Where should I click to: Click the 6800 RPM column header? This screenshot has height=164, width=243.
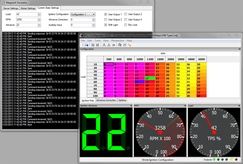[x=201, y=59]
